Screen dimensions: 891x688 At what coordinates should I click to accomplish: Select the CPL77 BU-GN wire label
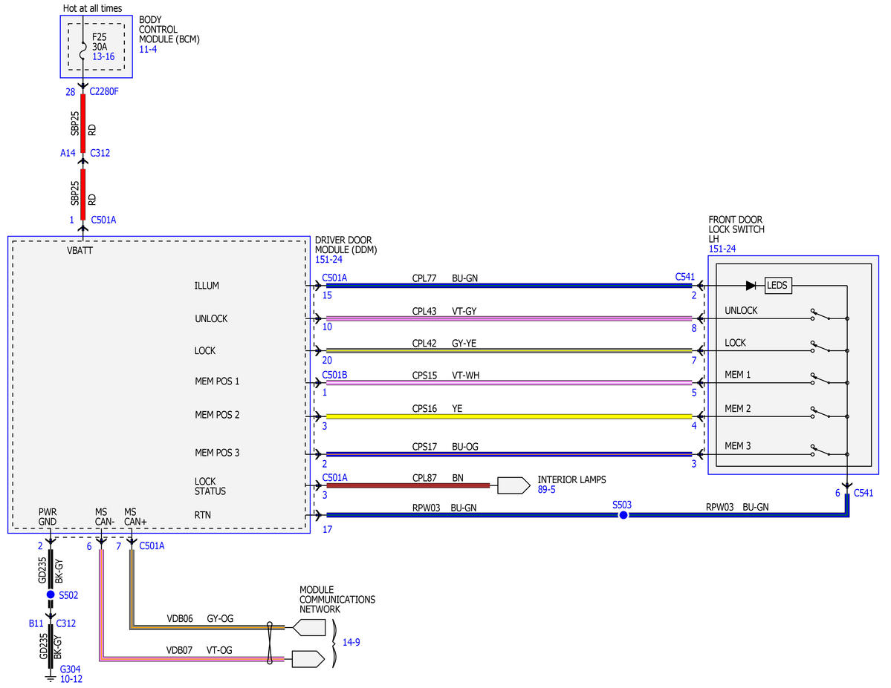445,278
